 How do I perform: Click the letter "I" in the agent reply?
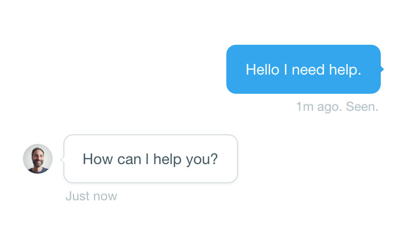[x=148, y=159]
